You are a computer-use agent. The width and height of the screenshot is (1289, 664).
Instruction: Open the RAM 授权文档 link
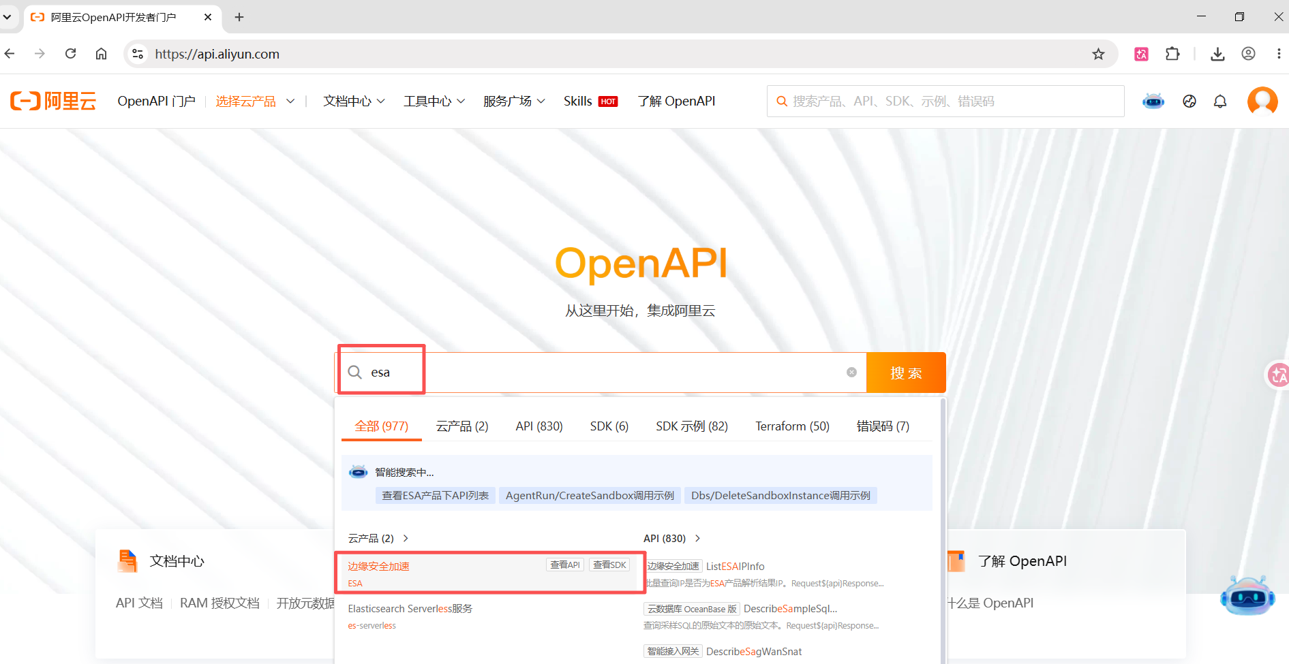tap(219, 603)
